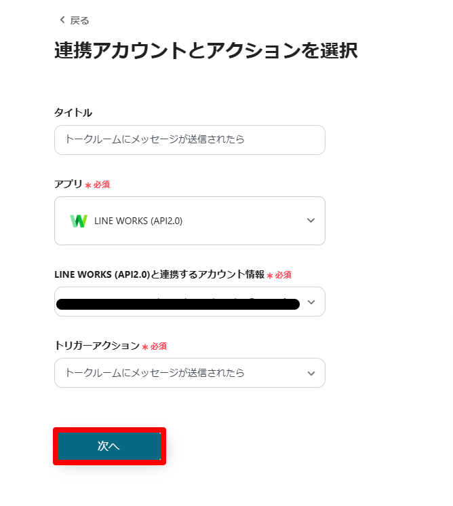Click the back chevron icon
This screenshot has height=506, width=453.
(62, 20)
